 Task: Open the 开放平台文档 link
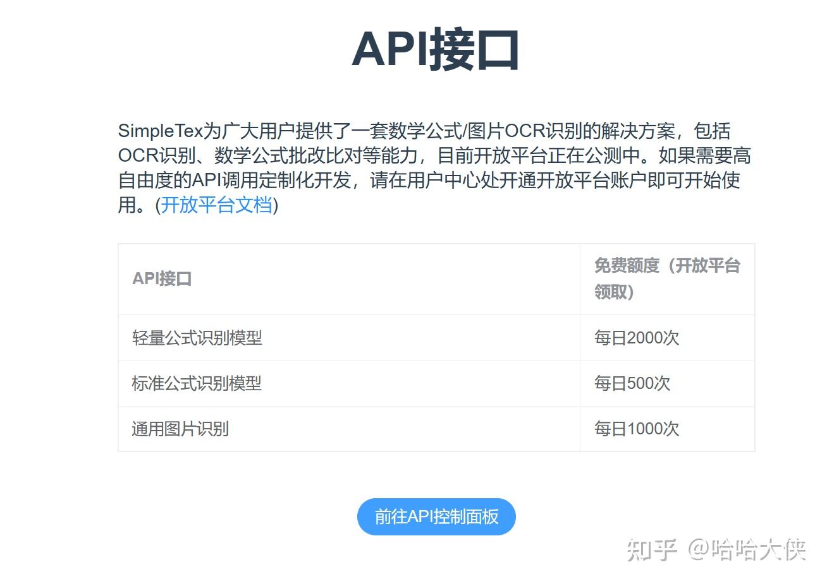[217, 205]
